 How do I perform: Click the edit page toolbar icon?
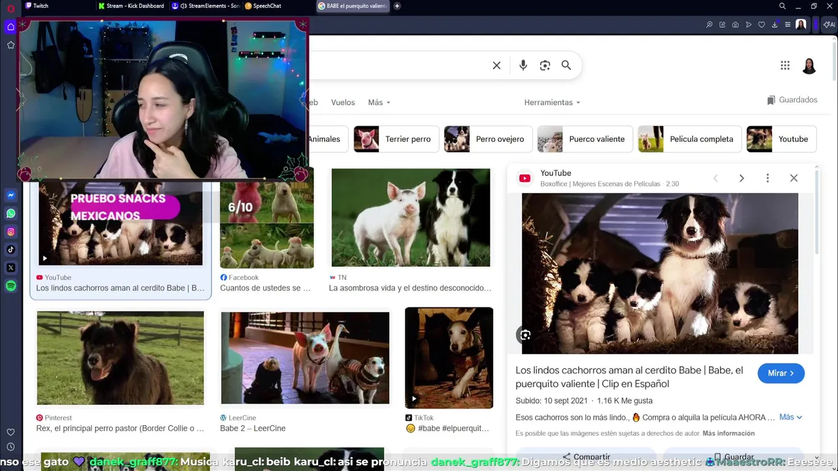pyautogui.click(x=722, y=25)
